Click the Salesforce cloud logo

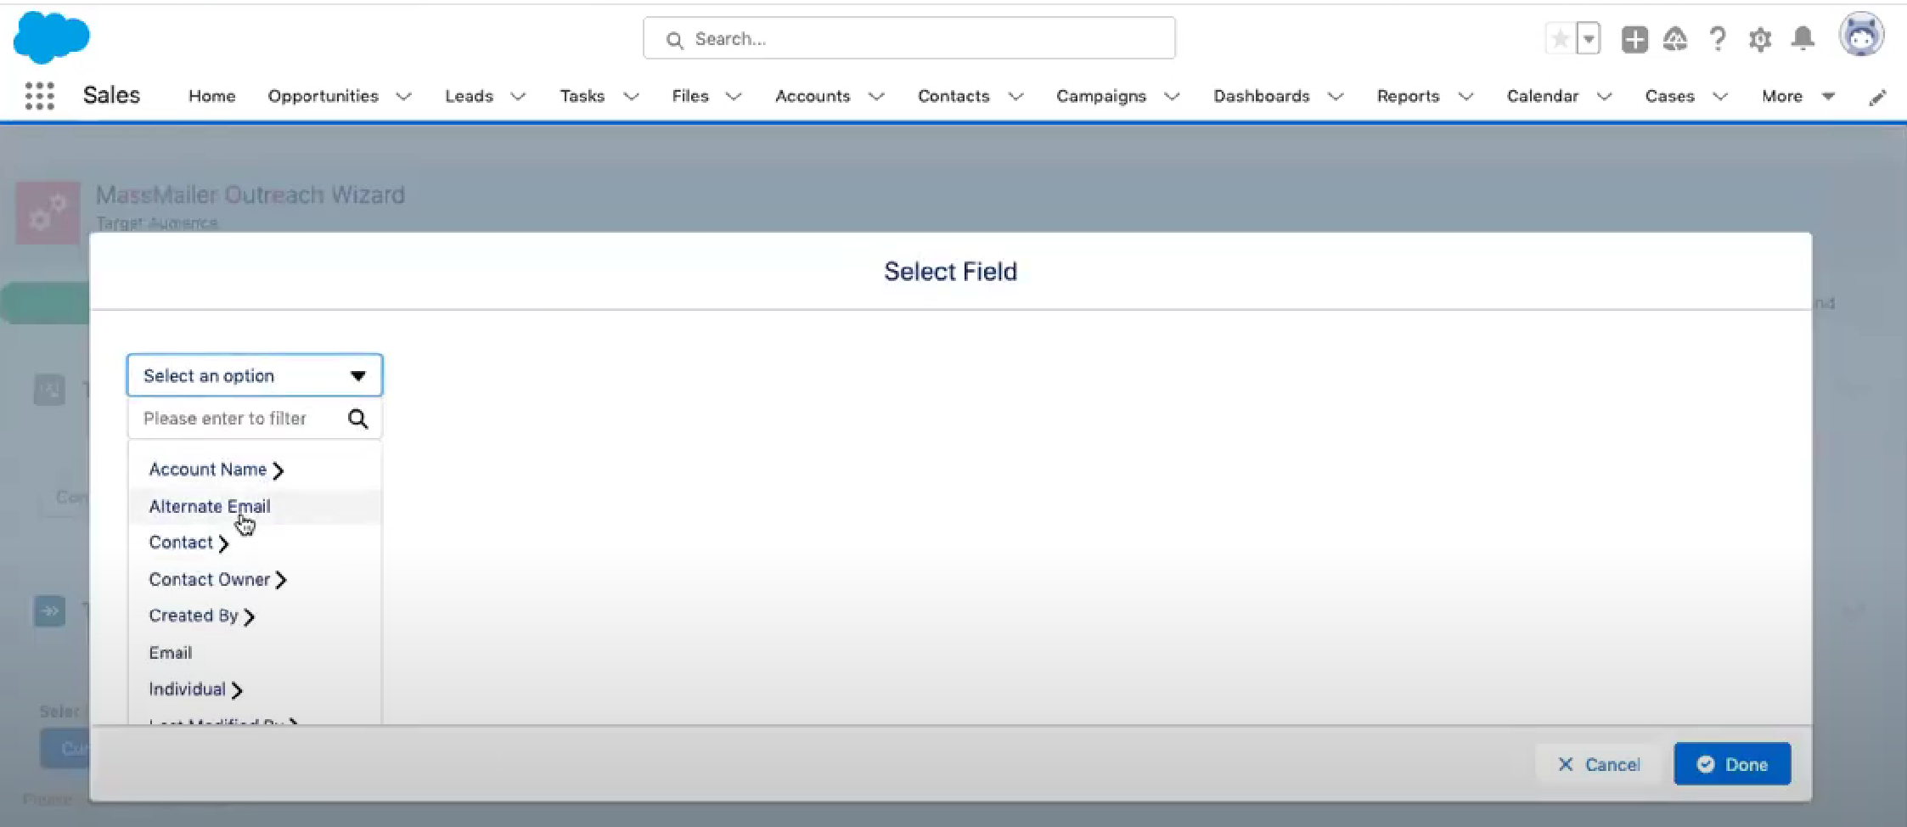52,37
